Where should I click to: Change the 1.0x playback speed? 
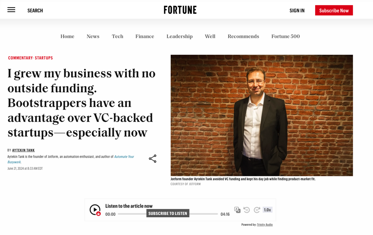point(267,210)
